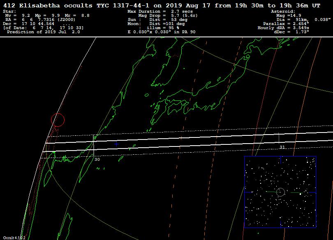Image resolution: width=333 pixels, height=240 pixels.
Task: Click the 'Parallax = 2.654"' text
Action: click(x=286, y=24)
